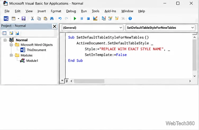Screen dimensions: 199x130
Task: Click the "REPLACE WITH EXACT STYLE NAME" string
Action: (132, 49)
